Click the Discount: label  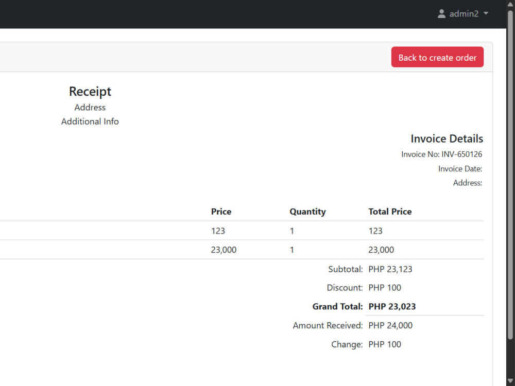[x=345, y=288]
